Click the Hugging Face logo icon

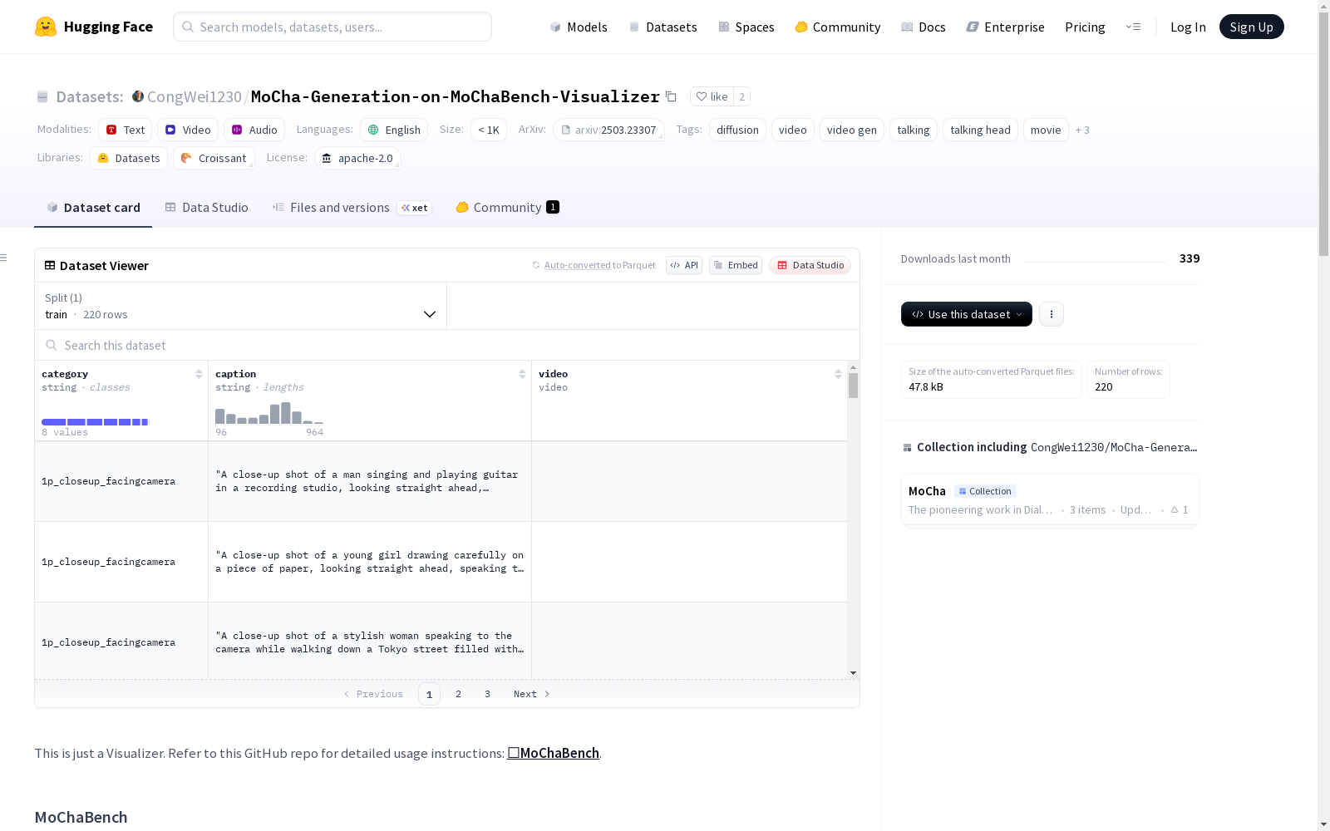coord(46,27)
